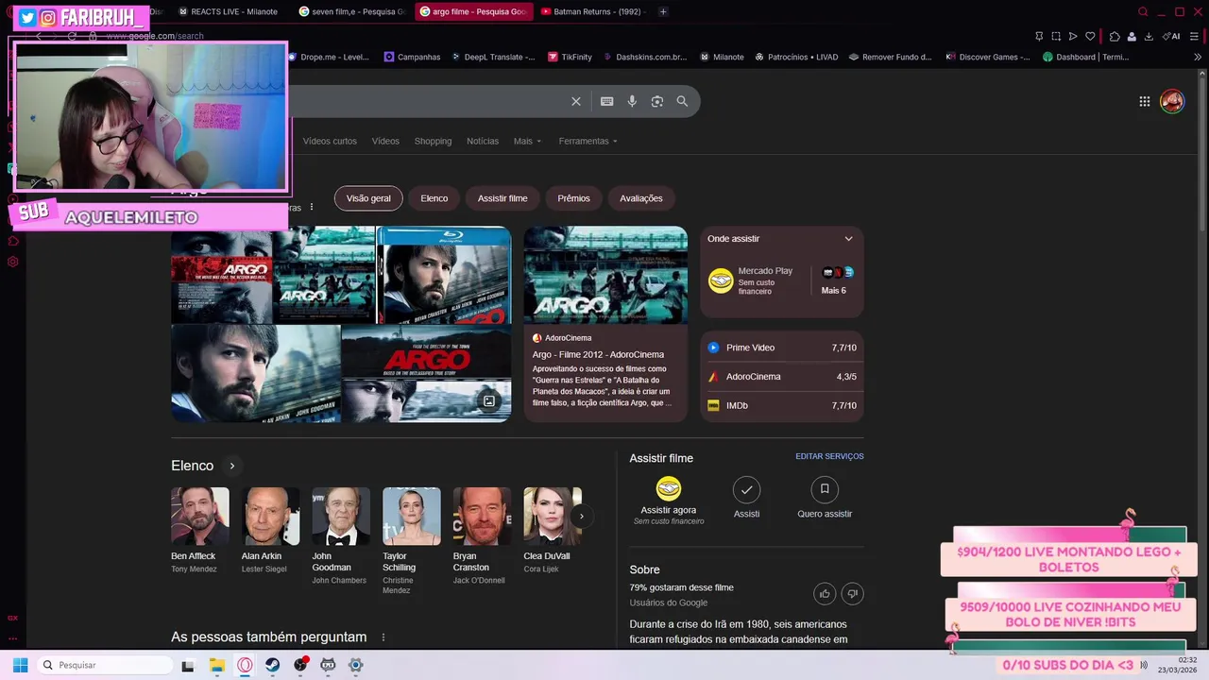Open the AdoroCinema 4,3/5 rating row
Image resolution: width=1209 pixels, height=680 pixels.
[782, 377]
